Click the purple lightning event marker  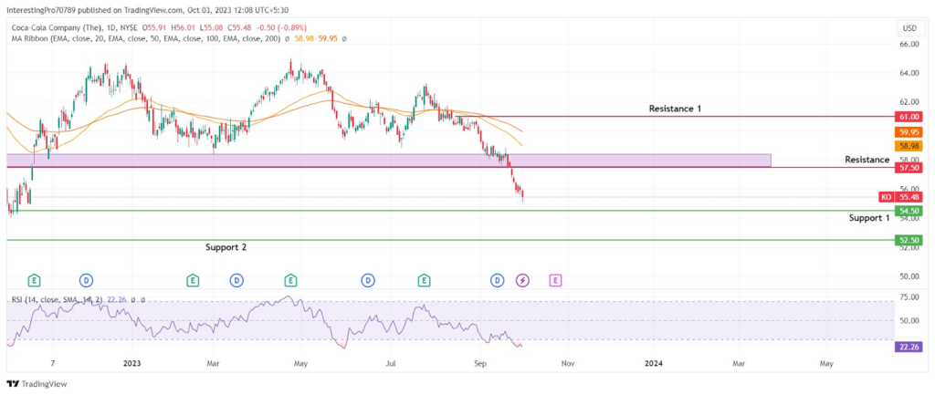click(x=522, y=280)
